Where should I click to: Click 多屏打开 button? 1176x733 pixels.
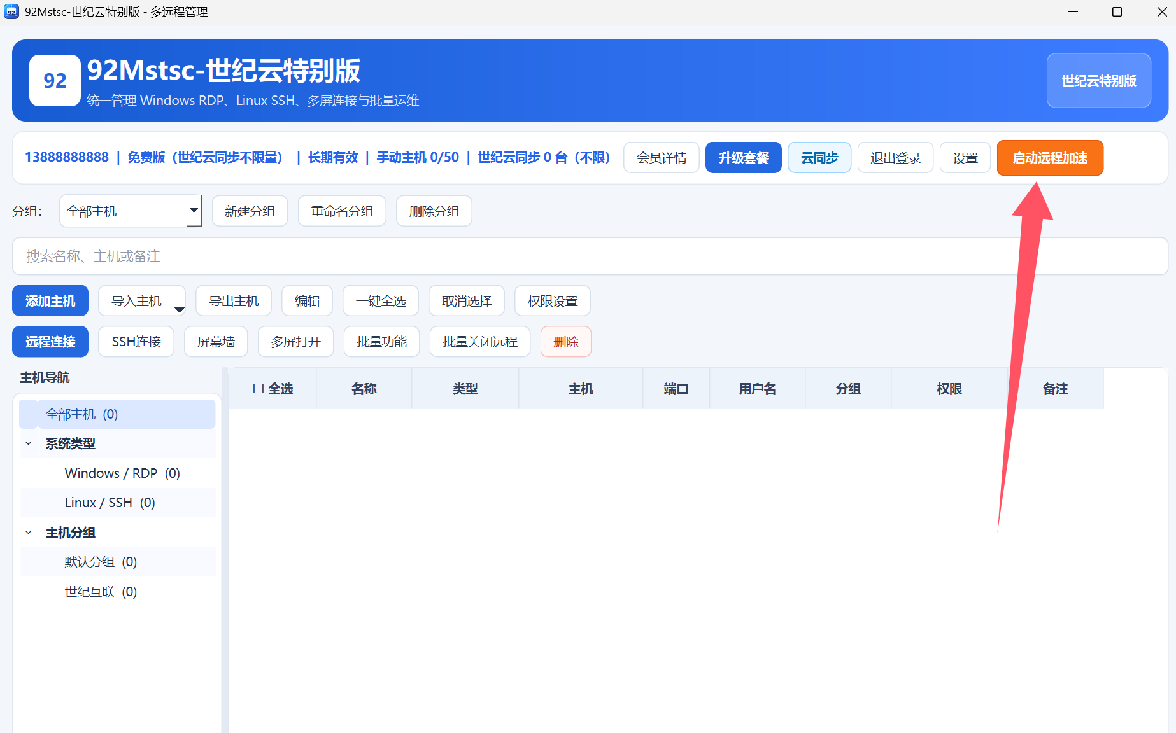pyautogui.click(x=295, y=342)
